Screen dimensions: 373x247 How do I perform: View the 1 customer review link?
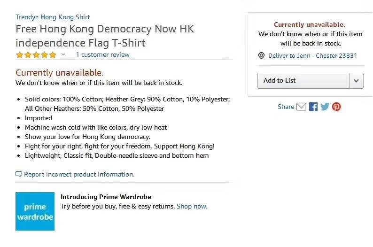(x=102, y=54)
